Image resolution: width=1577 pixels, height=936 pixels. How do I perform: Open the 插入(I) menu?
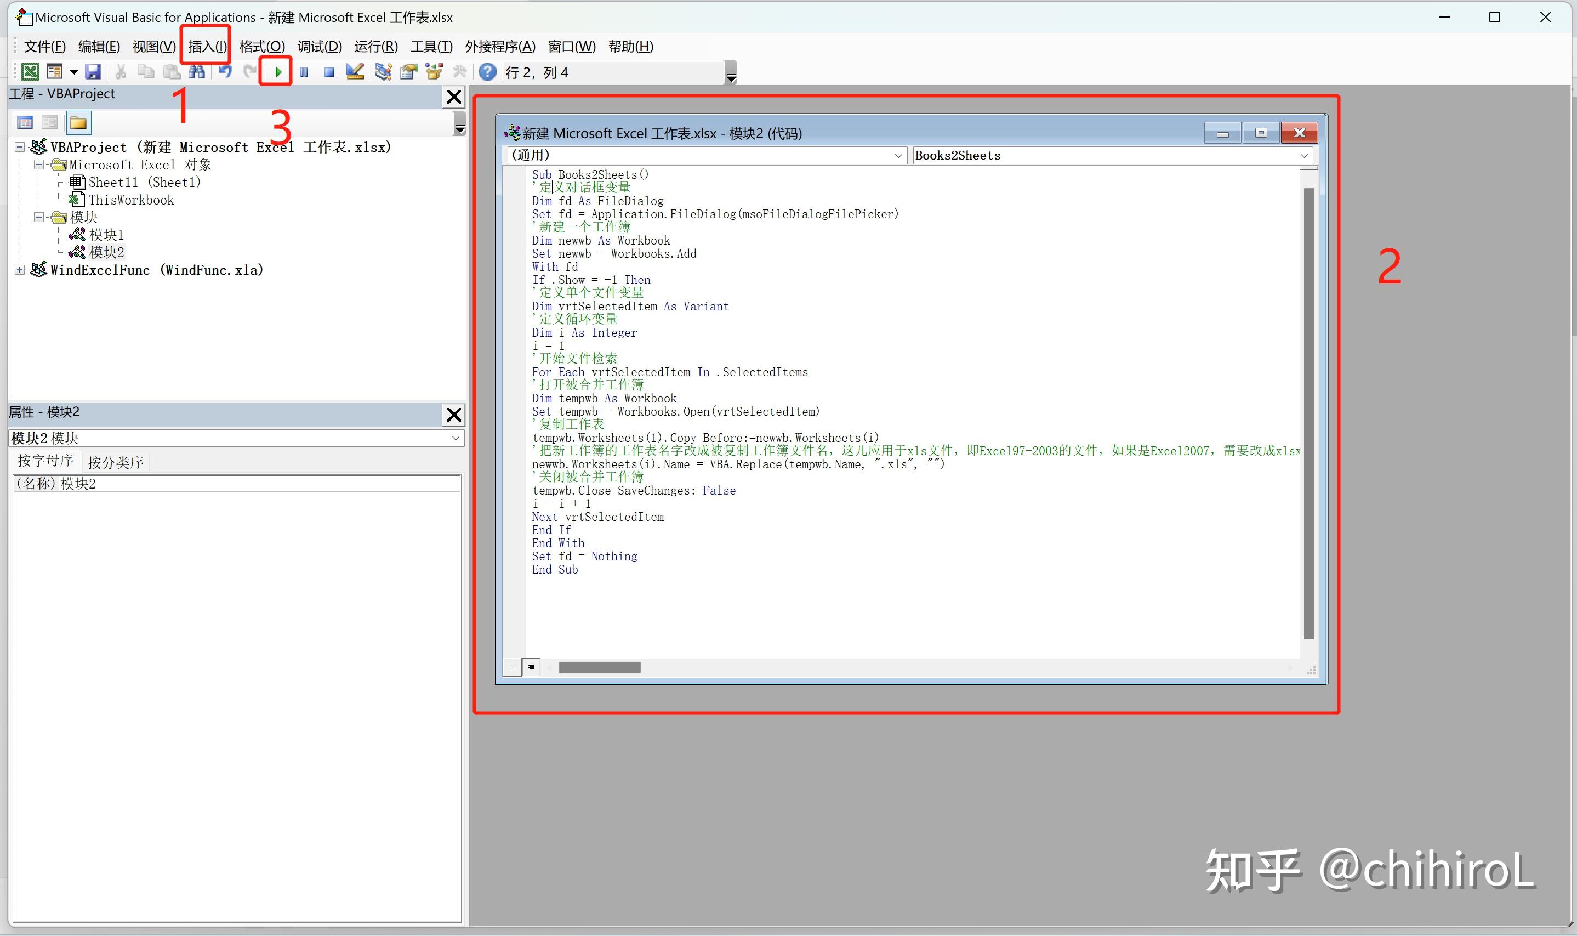[x=207, y=47]
